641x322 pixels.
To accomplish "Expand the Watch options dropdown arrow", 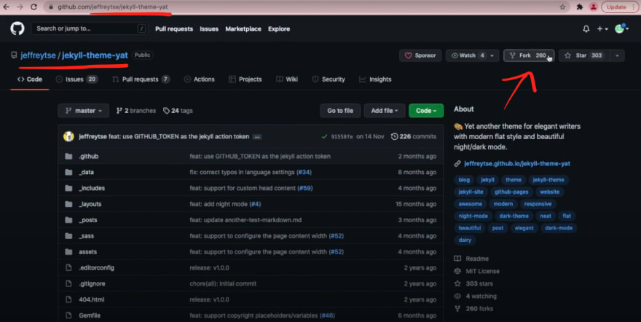I will click(x=492, y=55).
